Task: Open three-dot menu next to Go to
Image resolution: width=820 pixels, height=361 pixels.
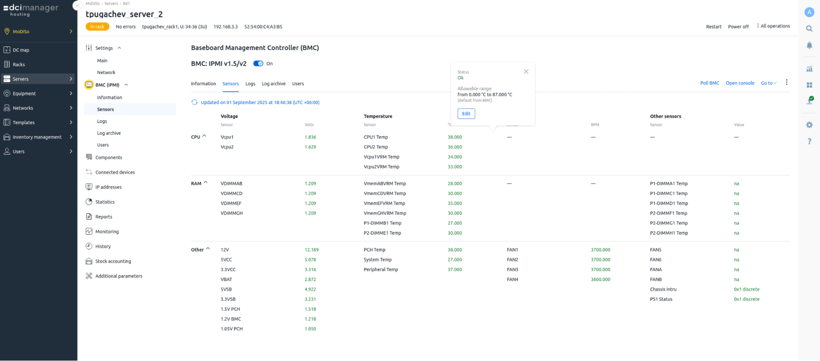Action: [786, 82]
